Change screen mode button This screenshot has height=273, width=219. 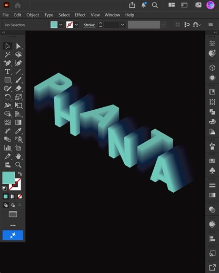pyautogui.click(x=13, y=214)
